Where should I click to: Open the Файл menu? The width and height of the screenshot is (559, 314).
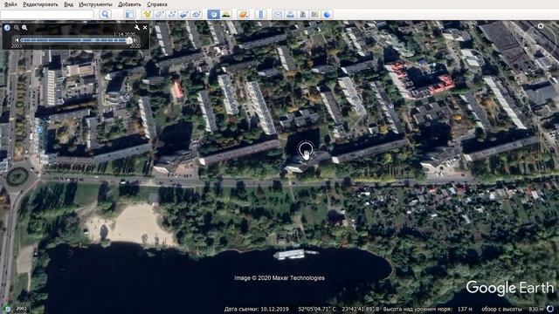tap(10, 4)
